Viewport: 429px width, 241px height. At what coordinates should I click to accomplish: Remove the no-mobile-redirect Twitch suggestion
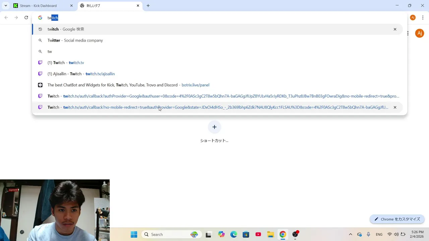395,107
